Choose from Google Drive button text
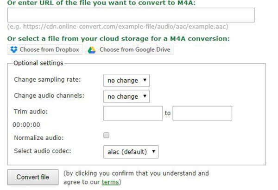This screenshot has height=190, width=278. point(135,49)
